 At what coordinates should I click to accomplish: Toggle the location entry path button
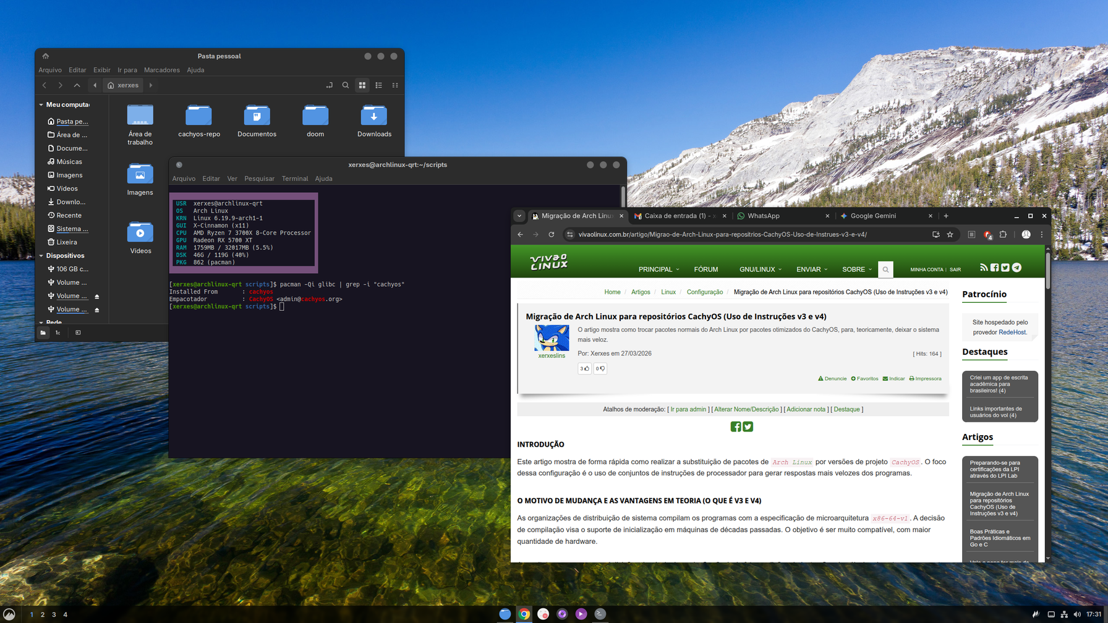click(330, 85)
